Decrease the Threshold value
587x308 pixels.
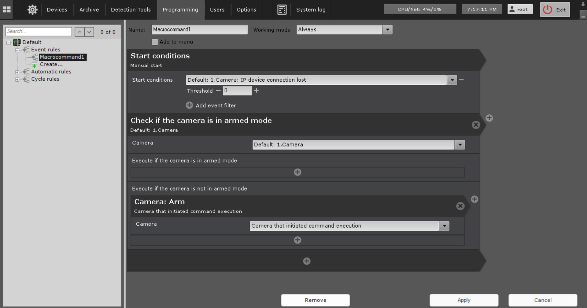[x=218, y=91]
